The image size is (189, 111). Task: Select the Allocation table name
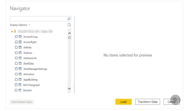(29, 74)
